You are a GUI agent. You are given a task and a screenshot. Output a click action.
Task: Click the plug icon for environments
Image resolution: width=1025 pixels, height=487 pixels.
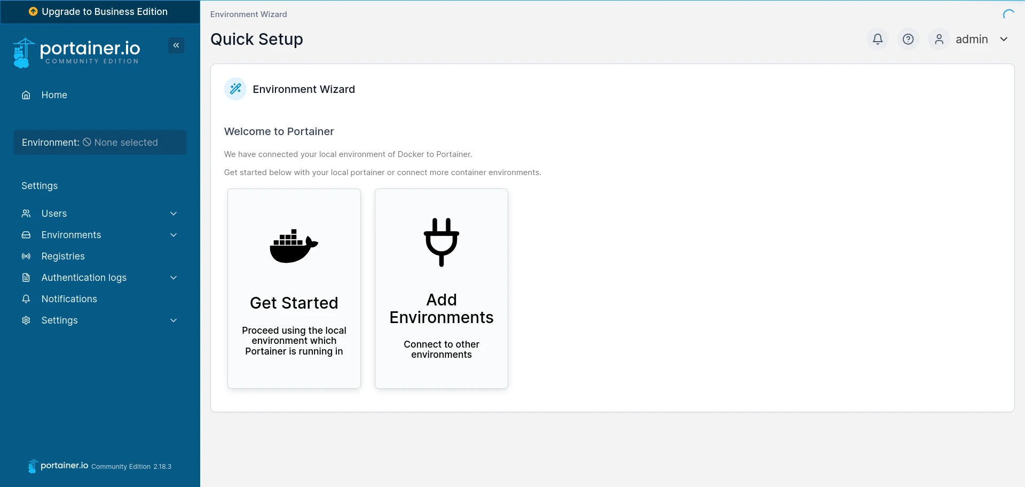(441, 242)
